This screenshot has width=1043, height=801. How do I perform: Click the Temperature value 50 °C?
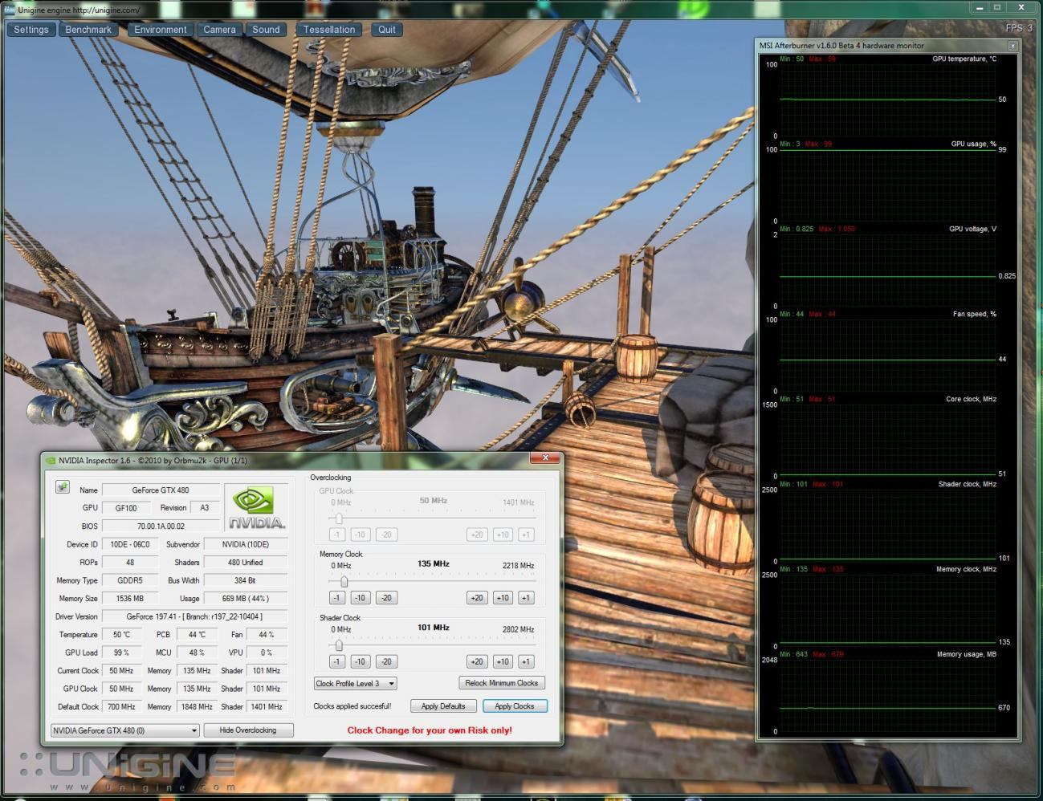click(122, 635)
